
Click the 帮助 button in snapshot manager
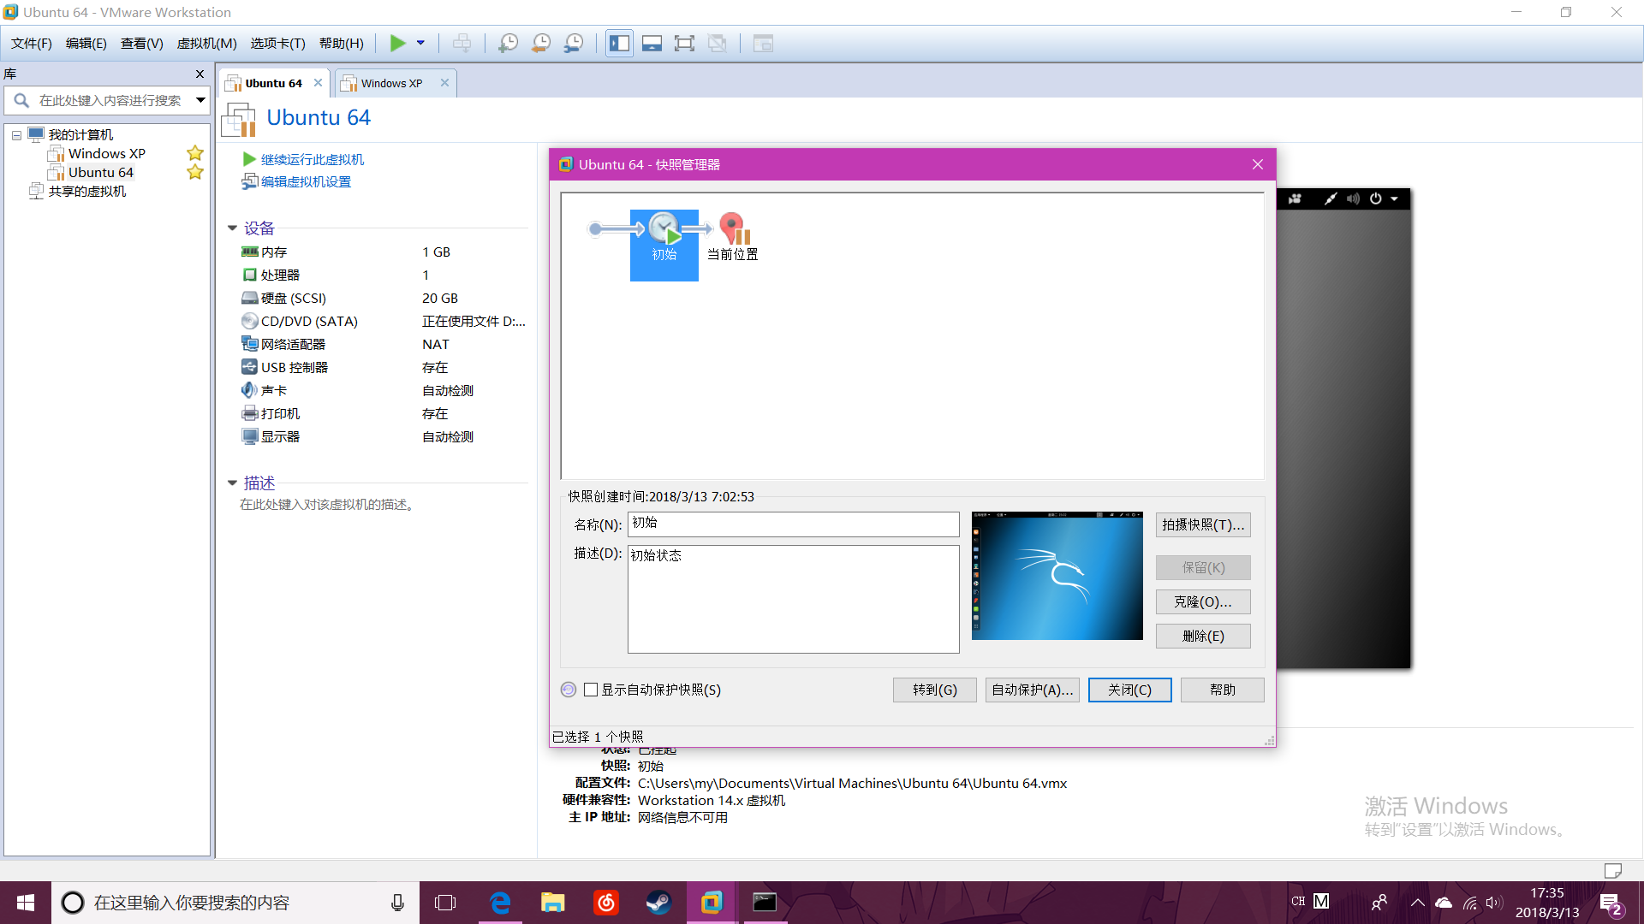point(1223,690)
